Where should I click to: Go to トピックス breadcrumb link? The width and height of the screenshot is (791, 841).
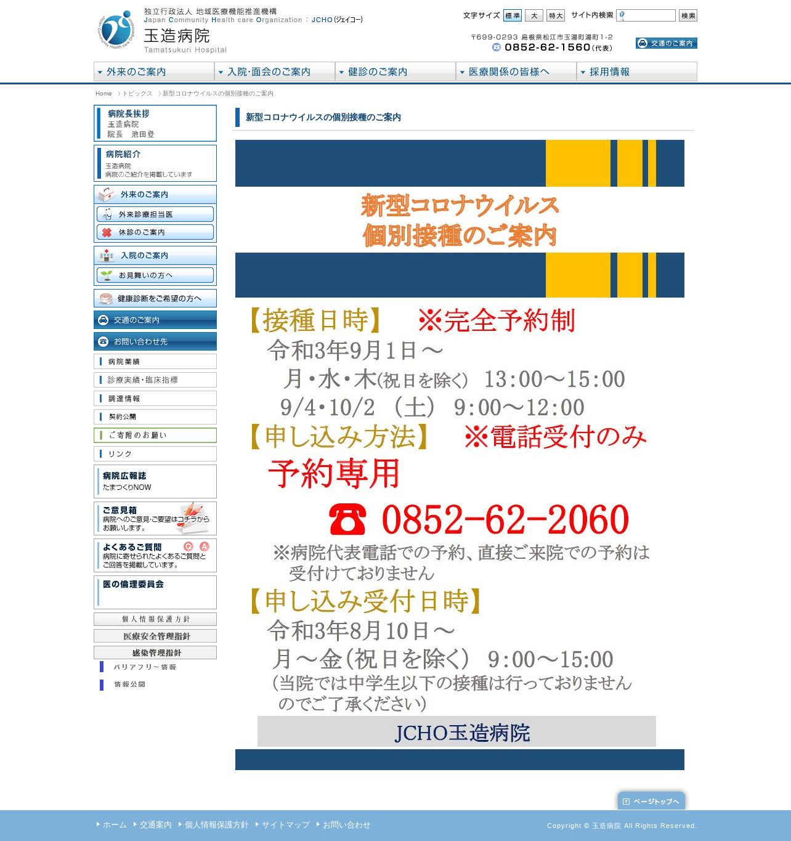click(x=137, y=94)
